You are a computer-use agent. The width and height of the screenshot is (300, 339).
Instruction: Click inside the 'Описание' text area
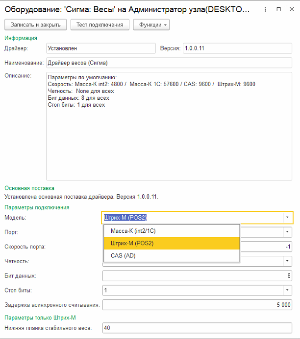[169, 126]
